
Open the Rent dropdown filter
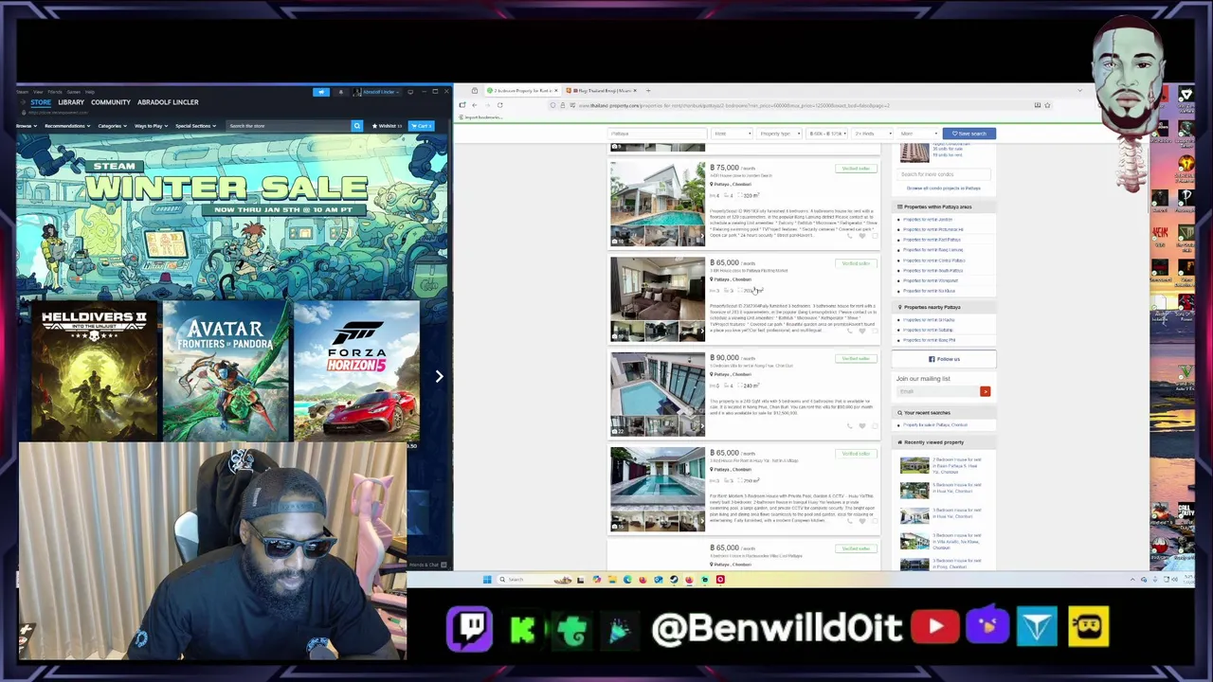(x=732, y=134)
